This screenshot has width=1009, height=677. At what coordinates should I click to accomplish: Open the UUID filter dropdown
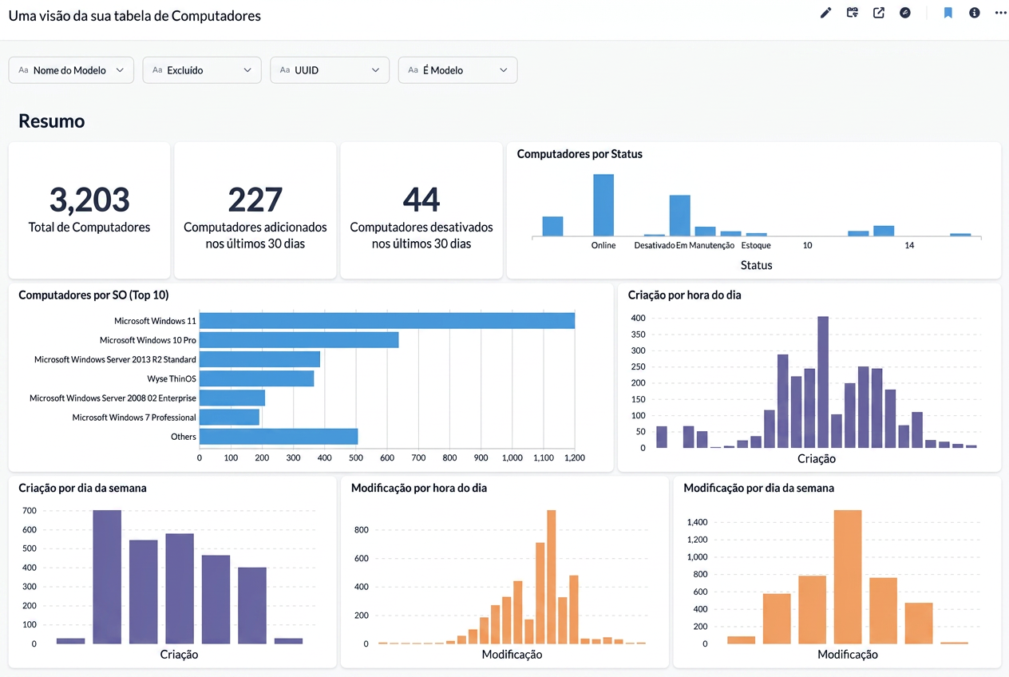pos(330,70)
